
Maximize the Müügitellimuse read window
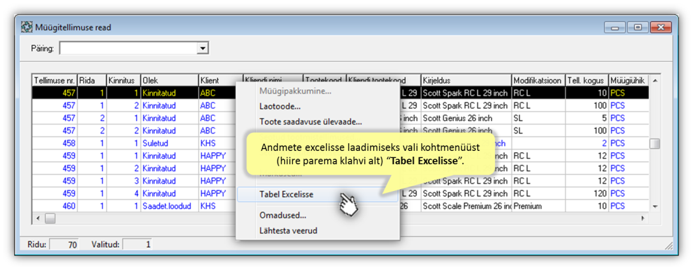tap(636, 27)
